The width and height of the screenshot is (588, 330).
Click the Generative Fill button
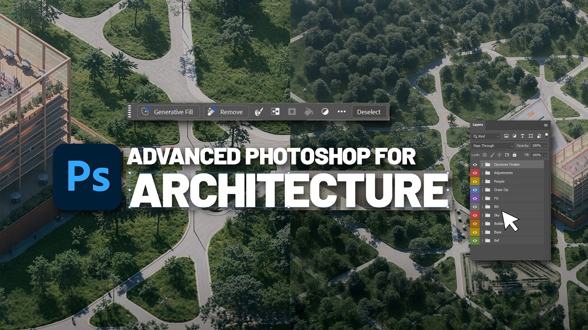pyautogui.click(x=168, y=112)
